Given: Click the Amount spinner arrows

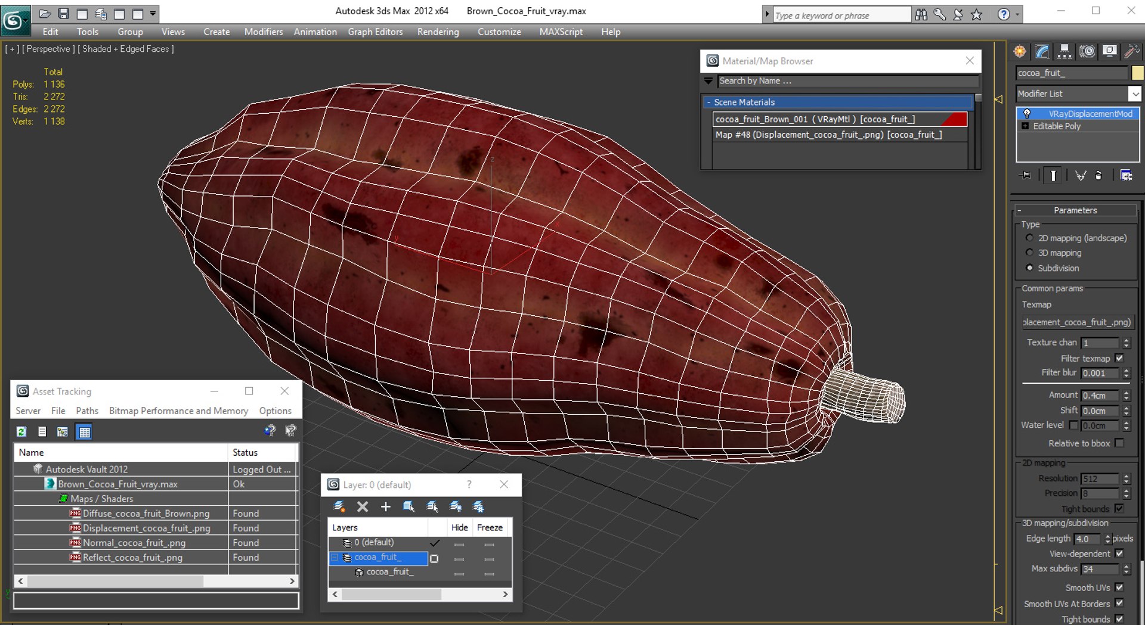Looking at the screenshot, I should tap(1127, 395).
